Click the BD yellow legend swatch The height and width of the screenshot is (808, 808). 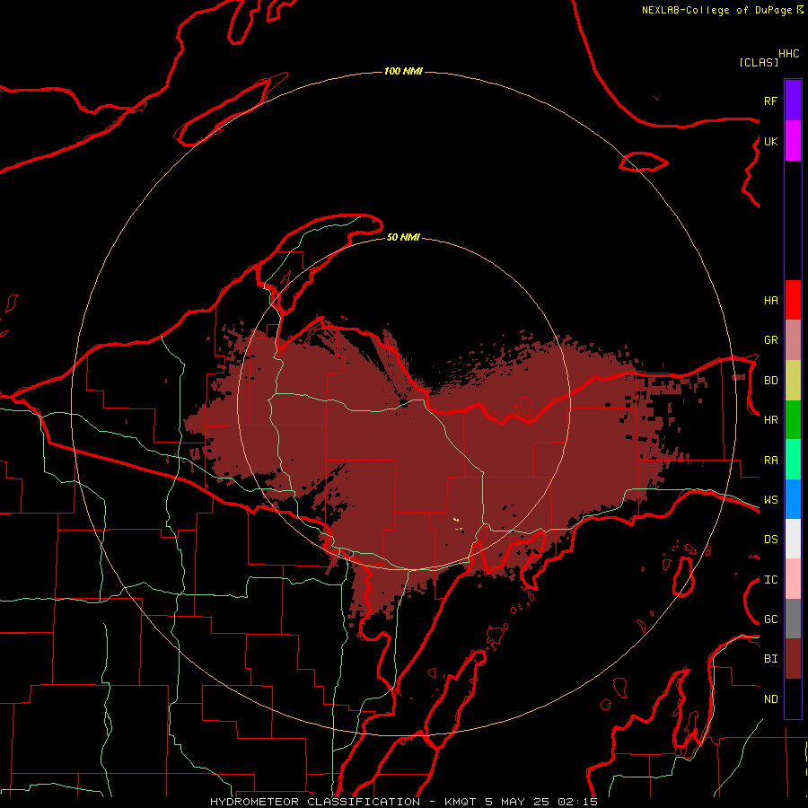[793, 380]
